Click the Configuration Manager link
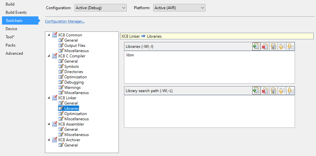The image size is (316, 156). pos(65,21)
